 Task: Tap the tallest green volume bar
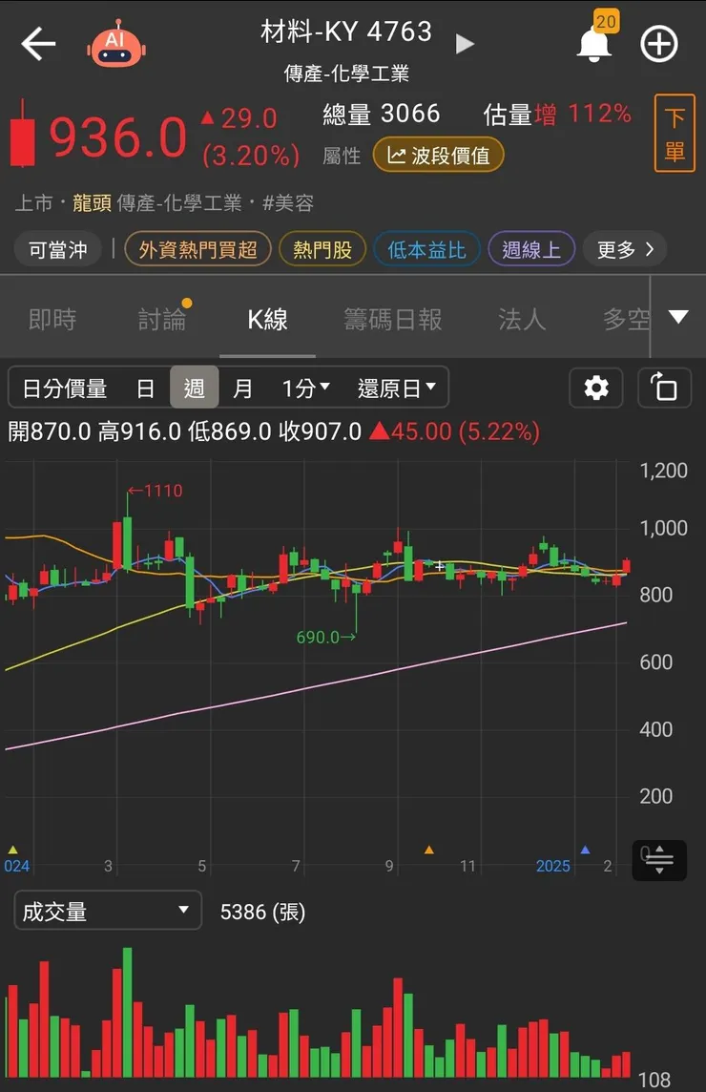point(128,1011)
